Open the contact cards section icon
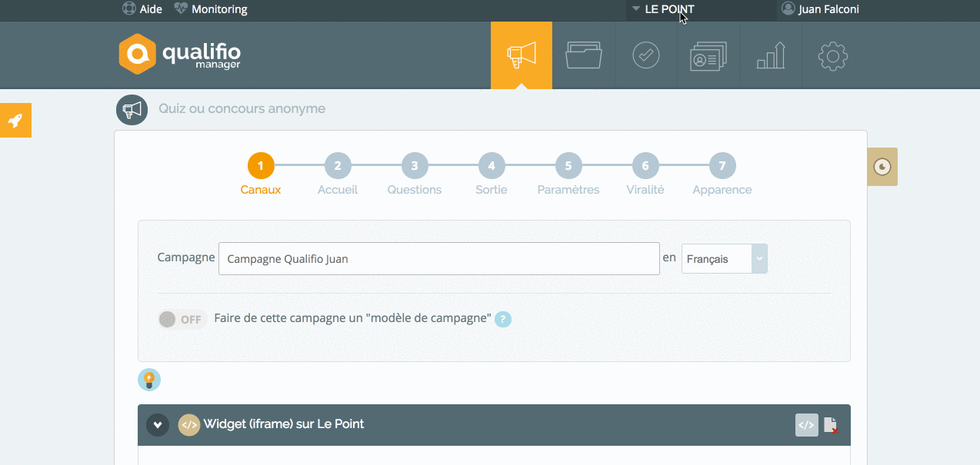980x465 pixels. [x=708, y=55]
